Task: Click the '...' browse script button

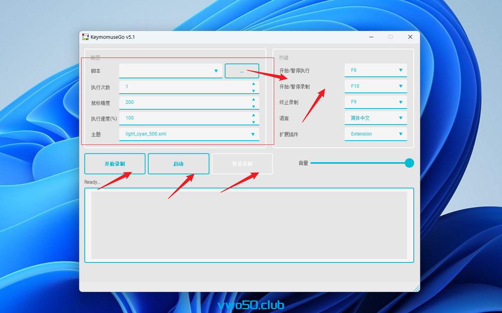Action: click(242, 71)
